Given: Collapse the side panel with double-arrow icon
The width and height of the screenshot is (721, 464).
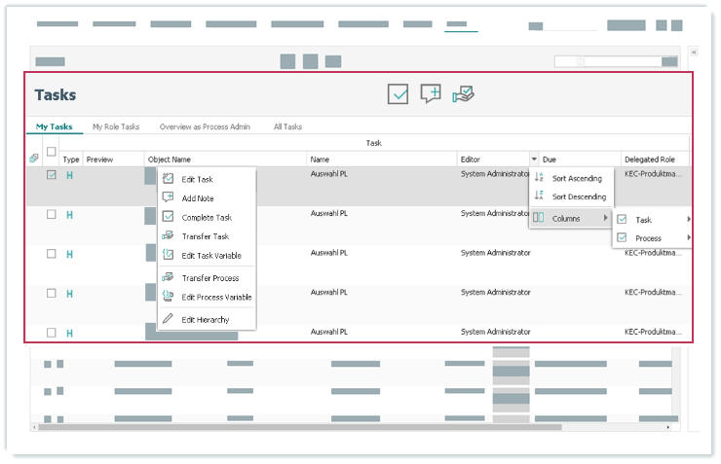Looking at the screenshot, I should tap(694, 53).
